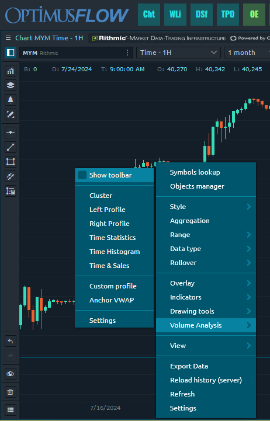Click the Rithmic Market Data banner

click(159, 38)
